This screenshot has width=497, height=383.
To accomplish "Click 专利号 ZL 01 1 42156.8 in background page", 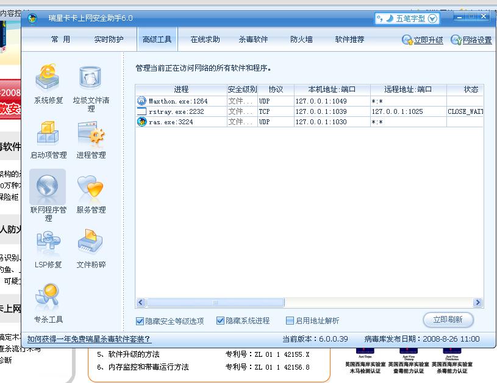I will tap(268, 367).
